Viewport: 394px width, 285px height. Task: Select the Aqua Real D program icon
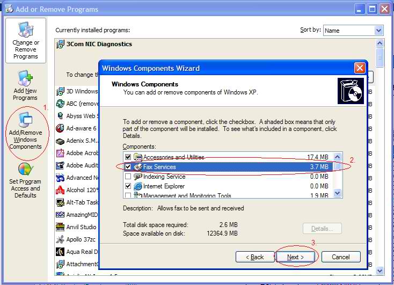coord(60,252)
